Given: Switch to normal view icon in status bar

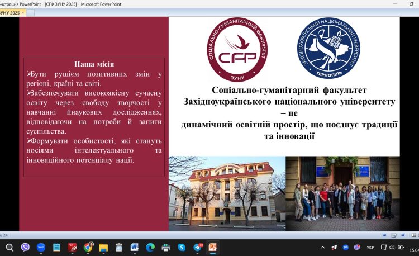Looking at the screenshot, I should (x=413, y=235).
